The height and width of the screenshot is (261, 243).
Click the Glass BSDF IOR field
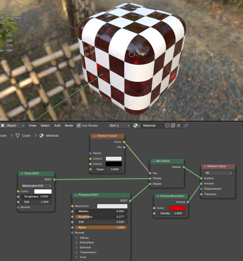(x=36, y=202)
